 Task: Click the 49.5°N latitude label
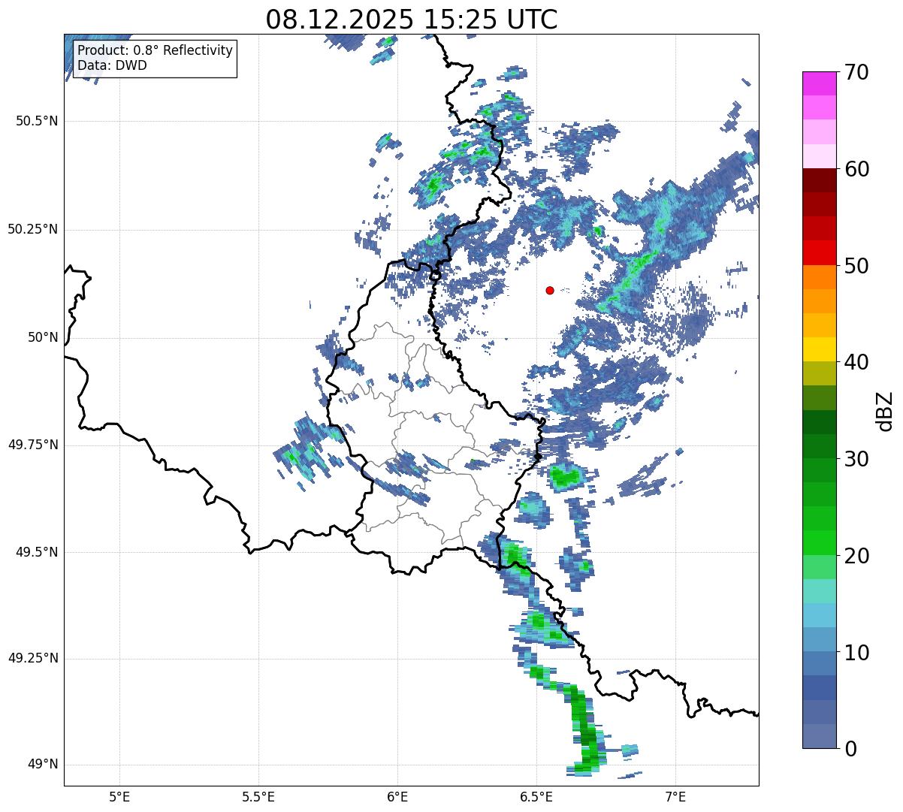37,552
